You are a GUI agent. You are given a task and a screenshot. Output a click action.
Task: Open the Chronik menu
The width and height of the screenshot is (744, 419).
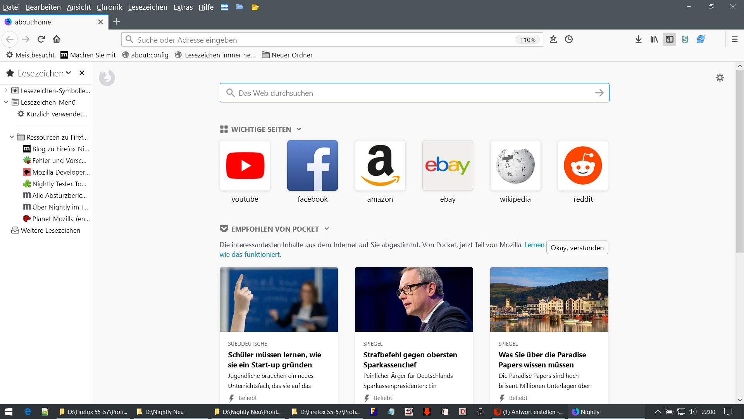tap(109, 7)
